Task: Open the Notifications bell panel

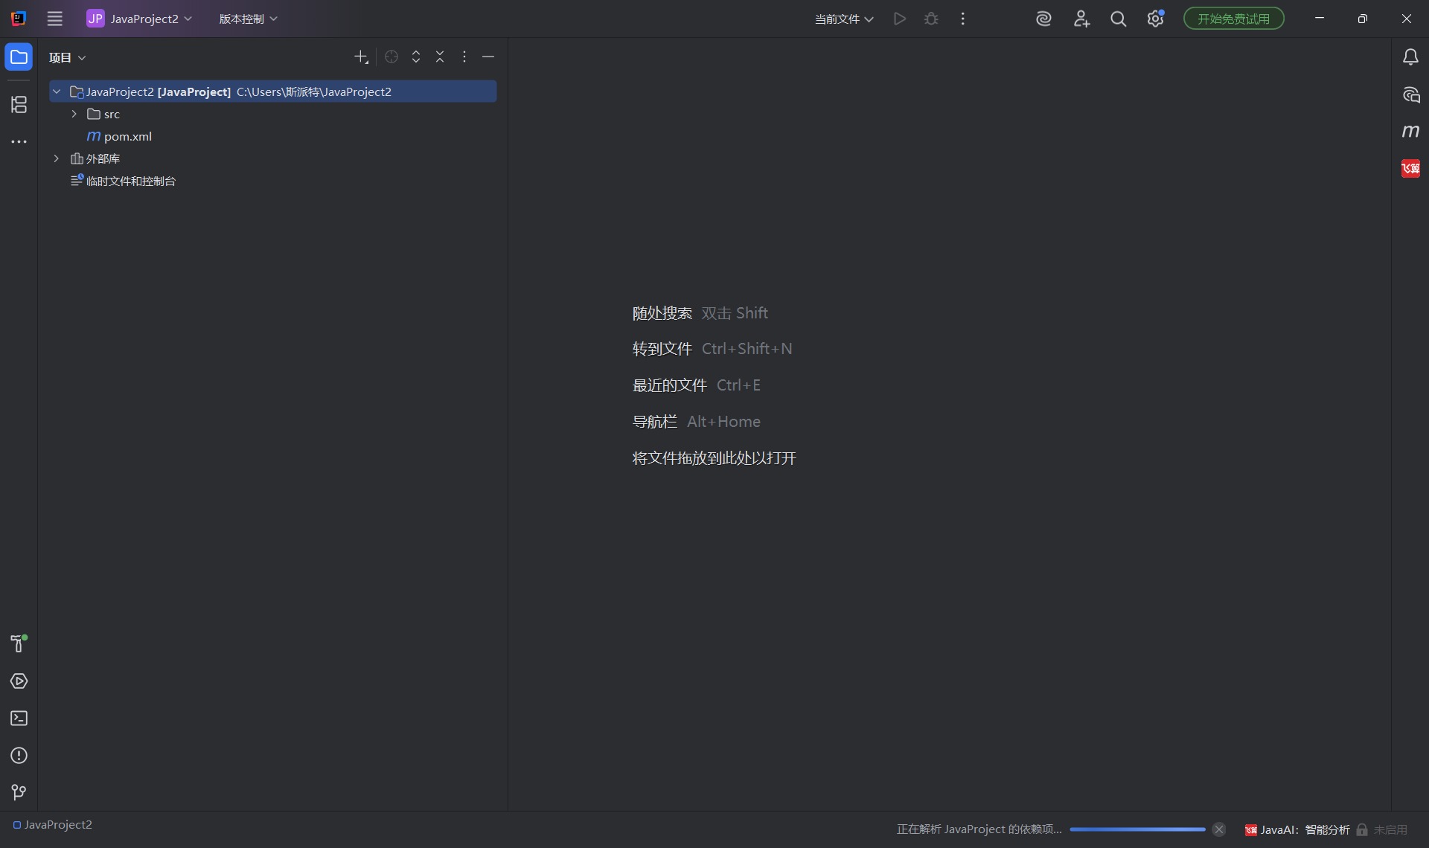Action: pyautogui.click(x=1410, y=57)
